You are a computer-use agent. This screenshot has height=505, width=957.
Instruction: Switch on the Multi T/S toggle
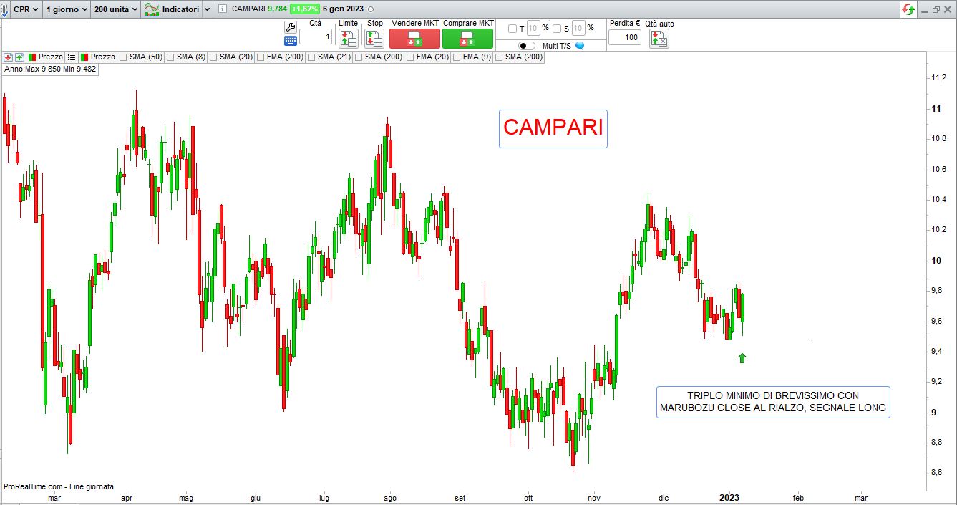[527, 46]
